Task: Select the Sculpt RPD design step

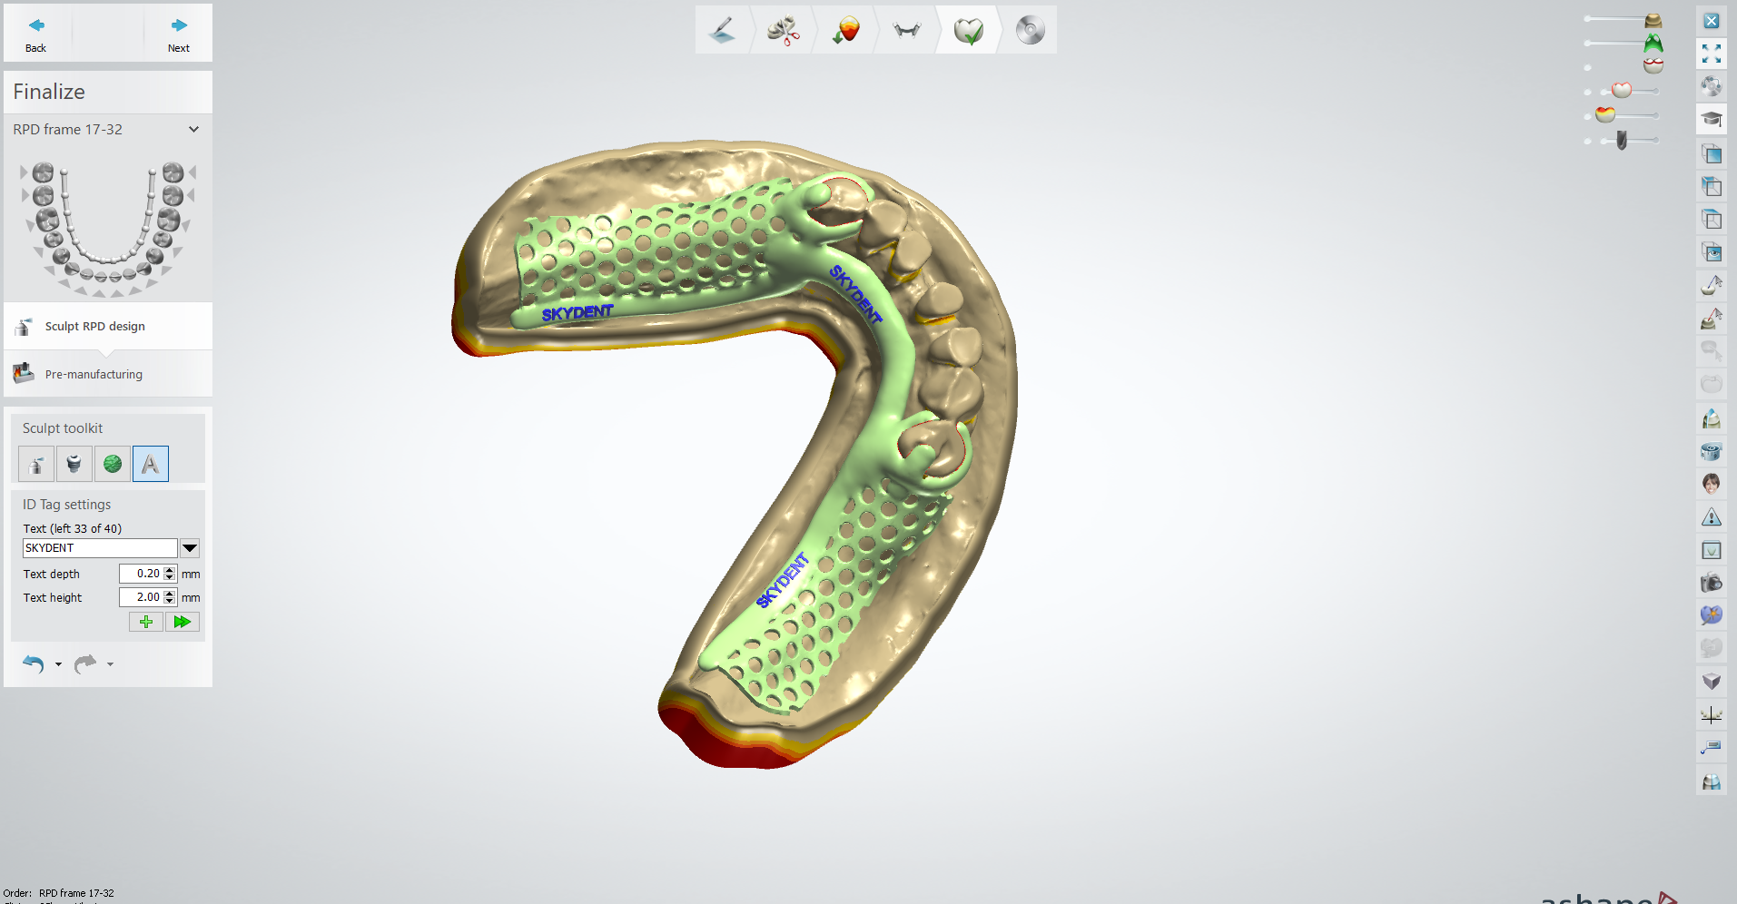Action: tap(94, 327)
